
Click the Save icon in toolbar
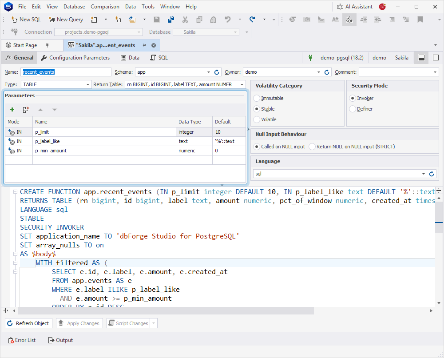click(157, 20)
